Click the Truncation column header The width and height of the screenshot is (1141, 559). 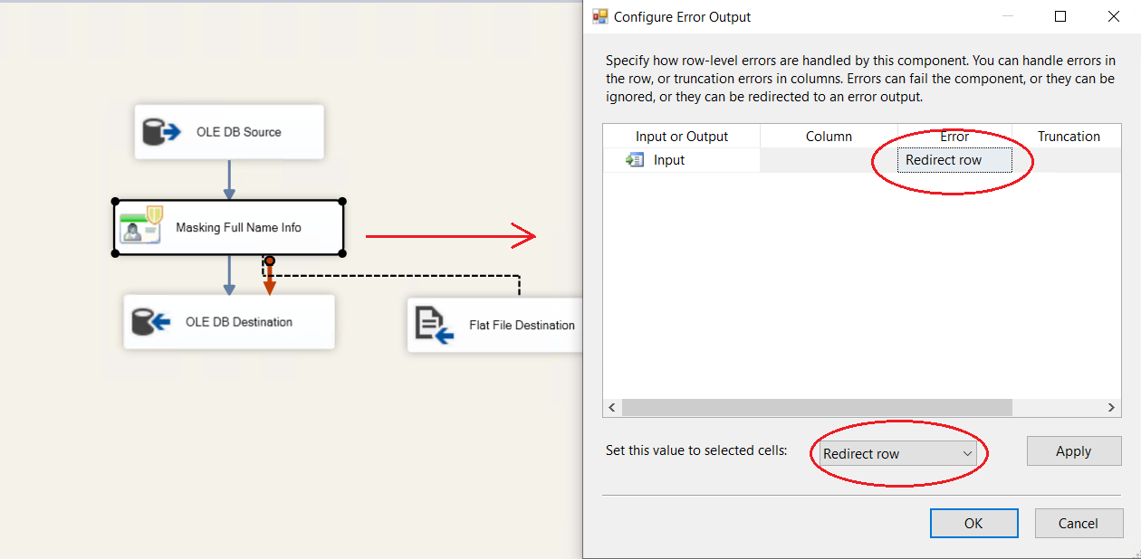(x=1069, y=137)
